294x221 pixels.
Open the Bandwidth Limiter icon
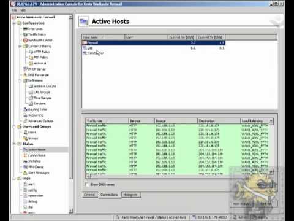point(25,40)
